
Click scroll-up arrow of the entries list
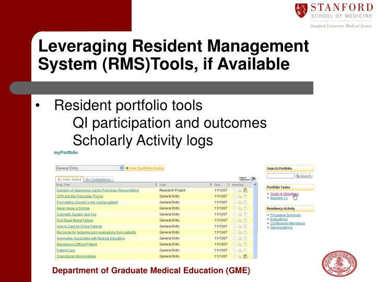(x=255, y=185)
